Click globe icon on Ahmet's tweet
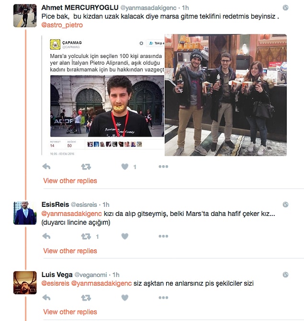 [x=285, y=8]
